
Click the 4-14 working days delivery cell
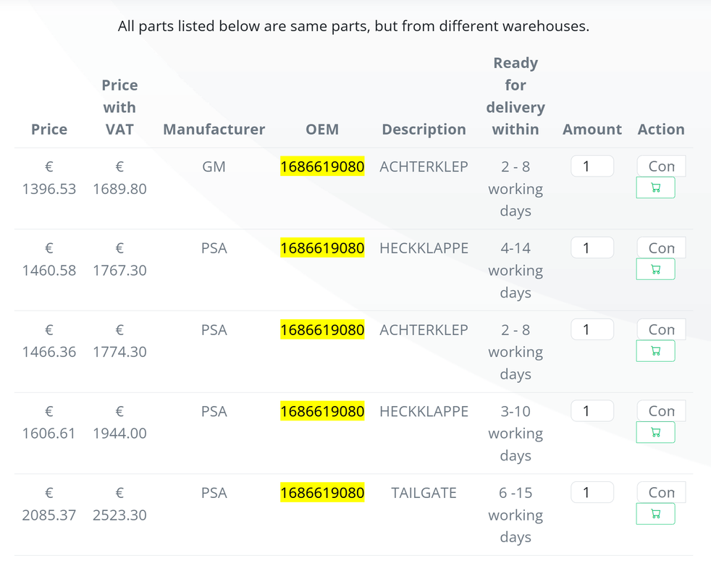(516, 270)
